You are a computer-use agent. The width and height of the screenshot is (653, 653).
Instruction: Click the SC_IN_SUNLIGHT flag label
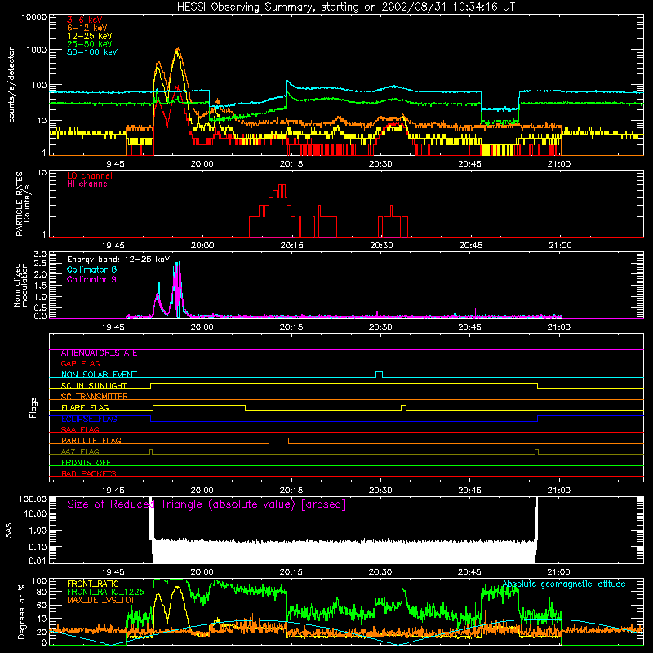[94, 385]
